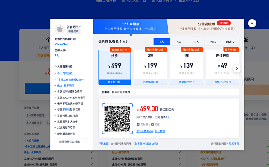Click the WeChat (微信) icon
This screenshot has width=269, height=167.
click(x=152, y=124)
